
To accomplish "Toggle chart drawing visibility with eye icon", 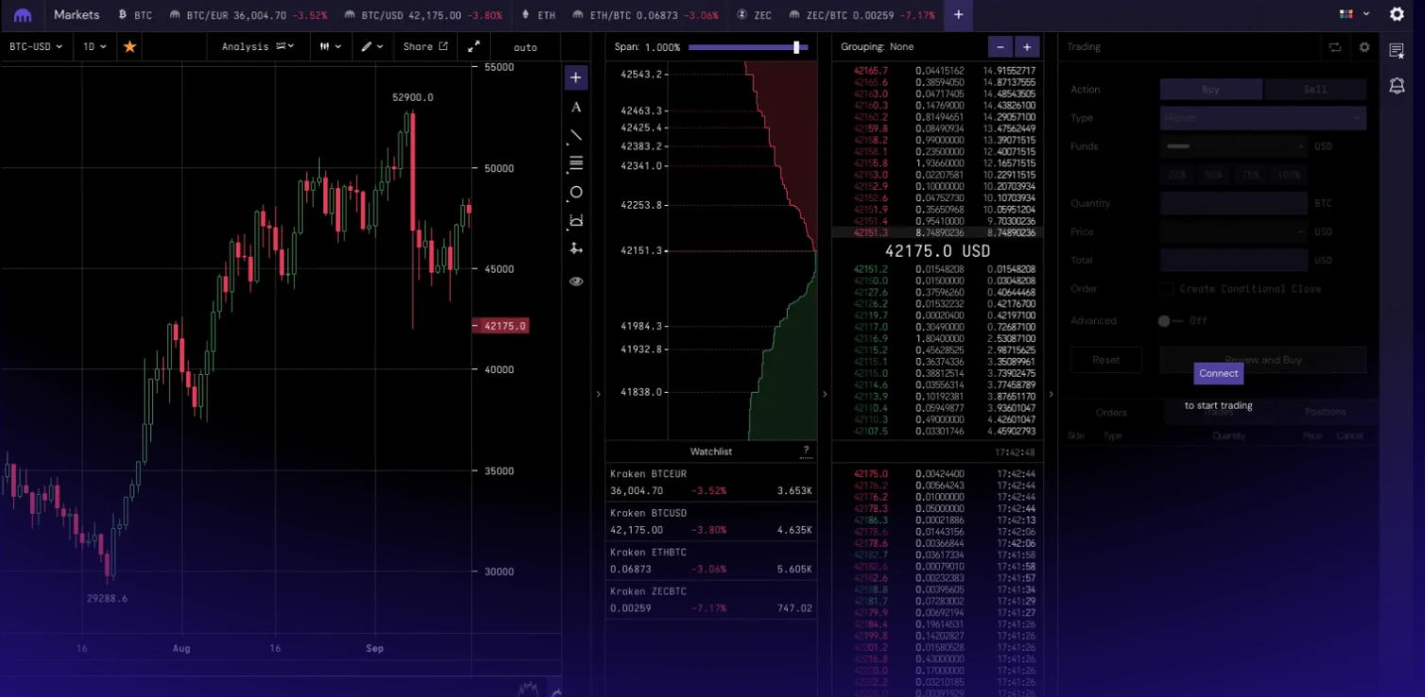I will pos(575,280).
